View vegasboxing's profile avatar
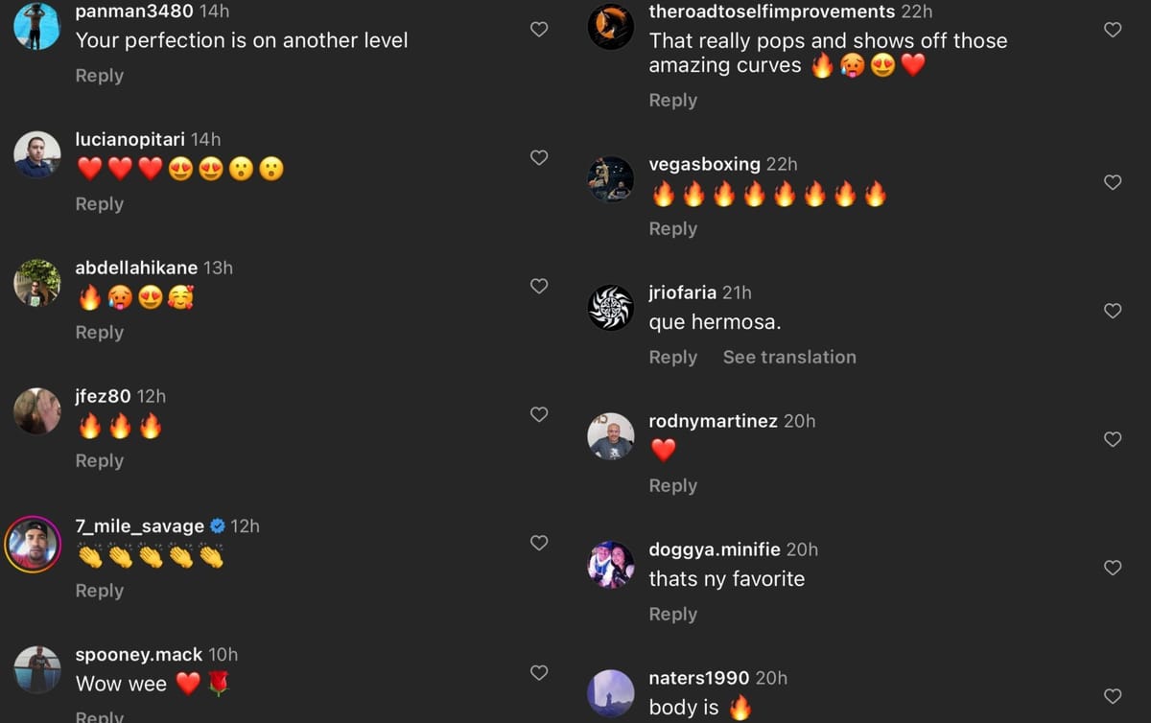 click(611, 179)
